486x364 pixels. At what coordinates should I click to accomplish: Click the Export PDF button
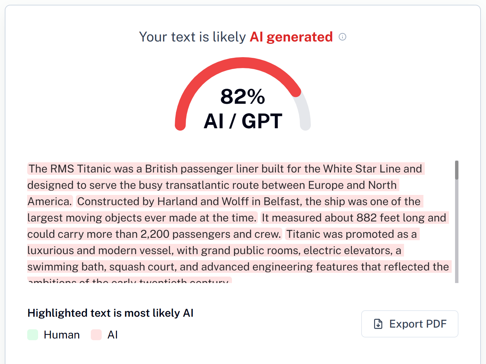(409, 324)
